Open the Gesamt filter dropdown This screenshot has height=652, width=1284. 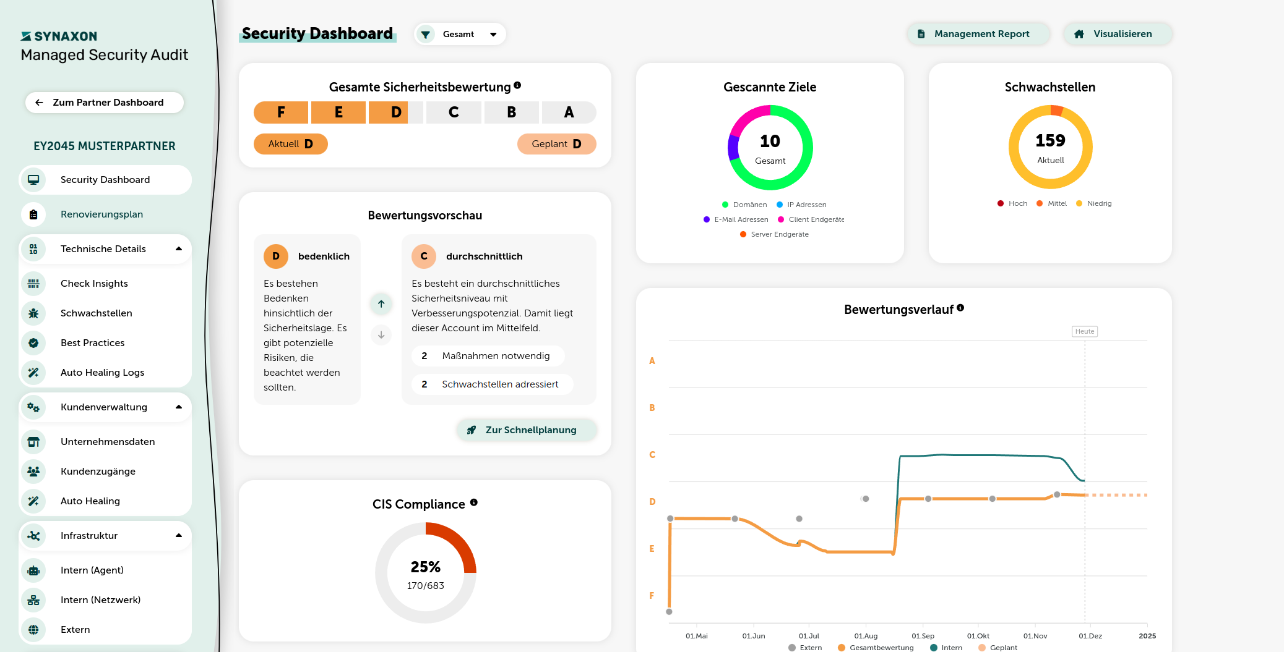tap(460, 34)
